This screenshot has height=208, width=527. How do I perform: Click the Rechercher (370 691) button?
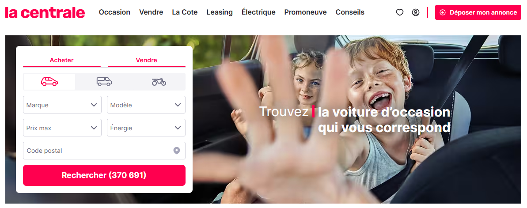[x=104, y=175]
